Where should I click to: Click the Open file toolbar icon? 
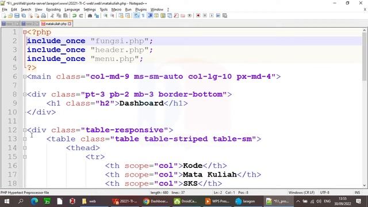point(10,16)
